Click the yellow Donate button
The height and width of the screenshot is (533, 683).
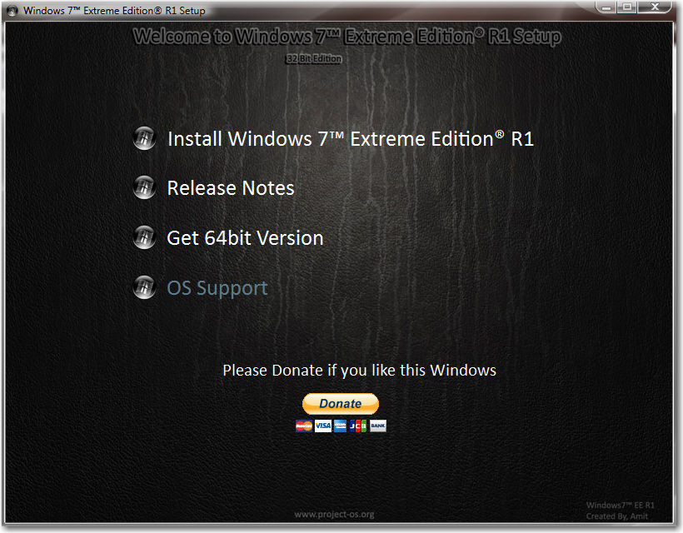[x=341, y=404]
